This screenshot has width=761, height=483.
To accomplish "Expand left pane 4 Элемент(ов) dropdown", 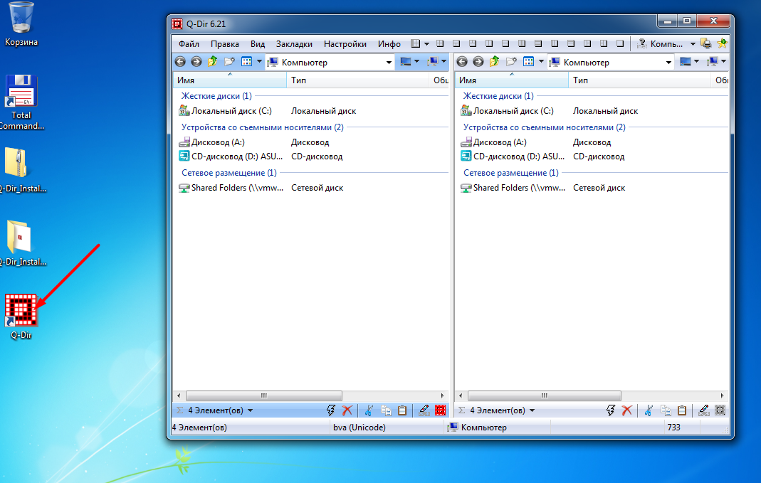I will pos(251,410).
